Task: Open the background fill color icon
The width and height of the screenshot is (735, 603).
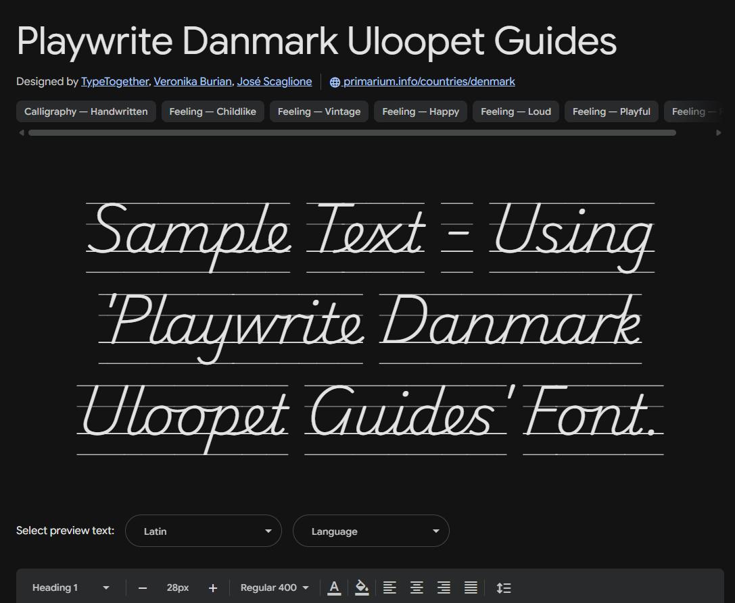Action: (361, 587)
